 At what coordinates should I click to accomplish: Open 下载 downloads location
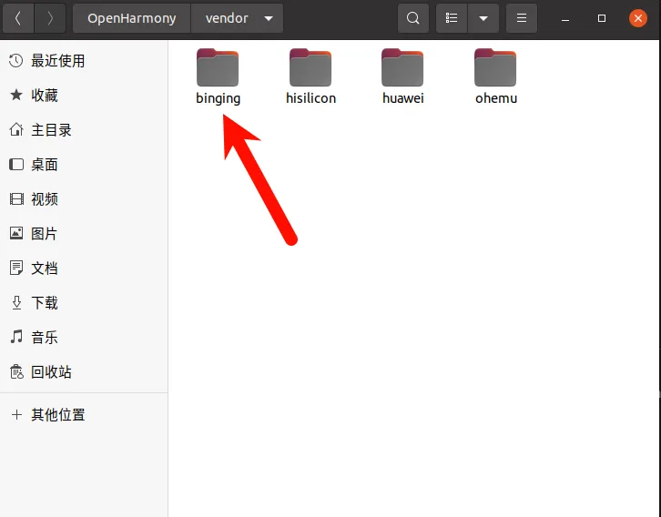coord(44,303)
